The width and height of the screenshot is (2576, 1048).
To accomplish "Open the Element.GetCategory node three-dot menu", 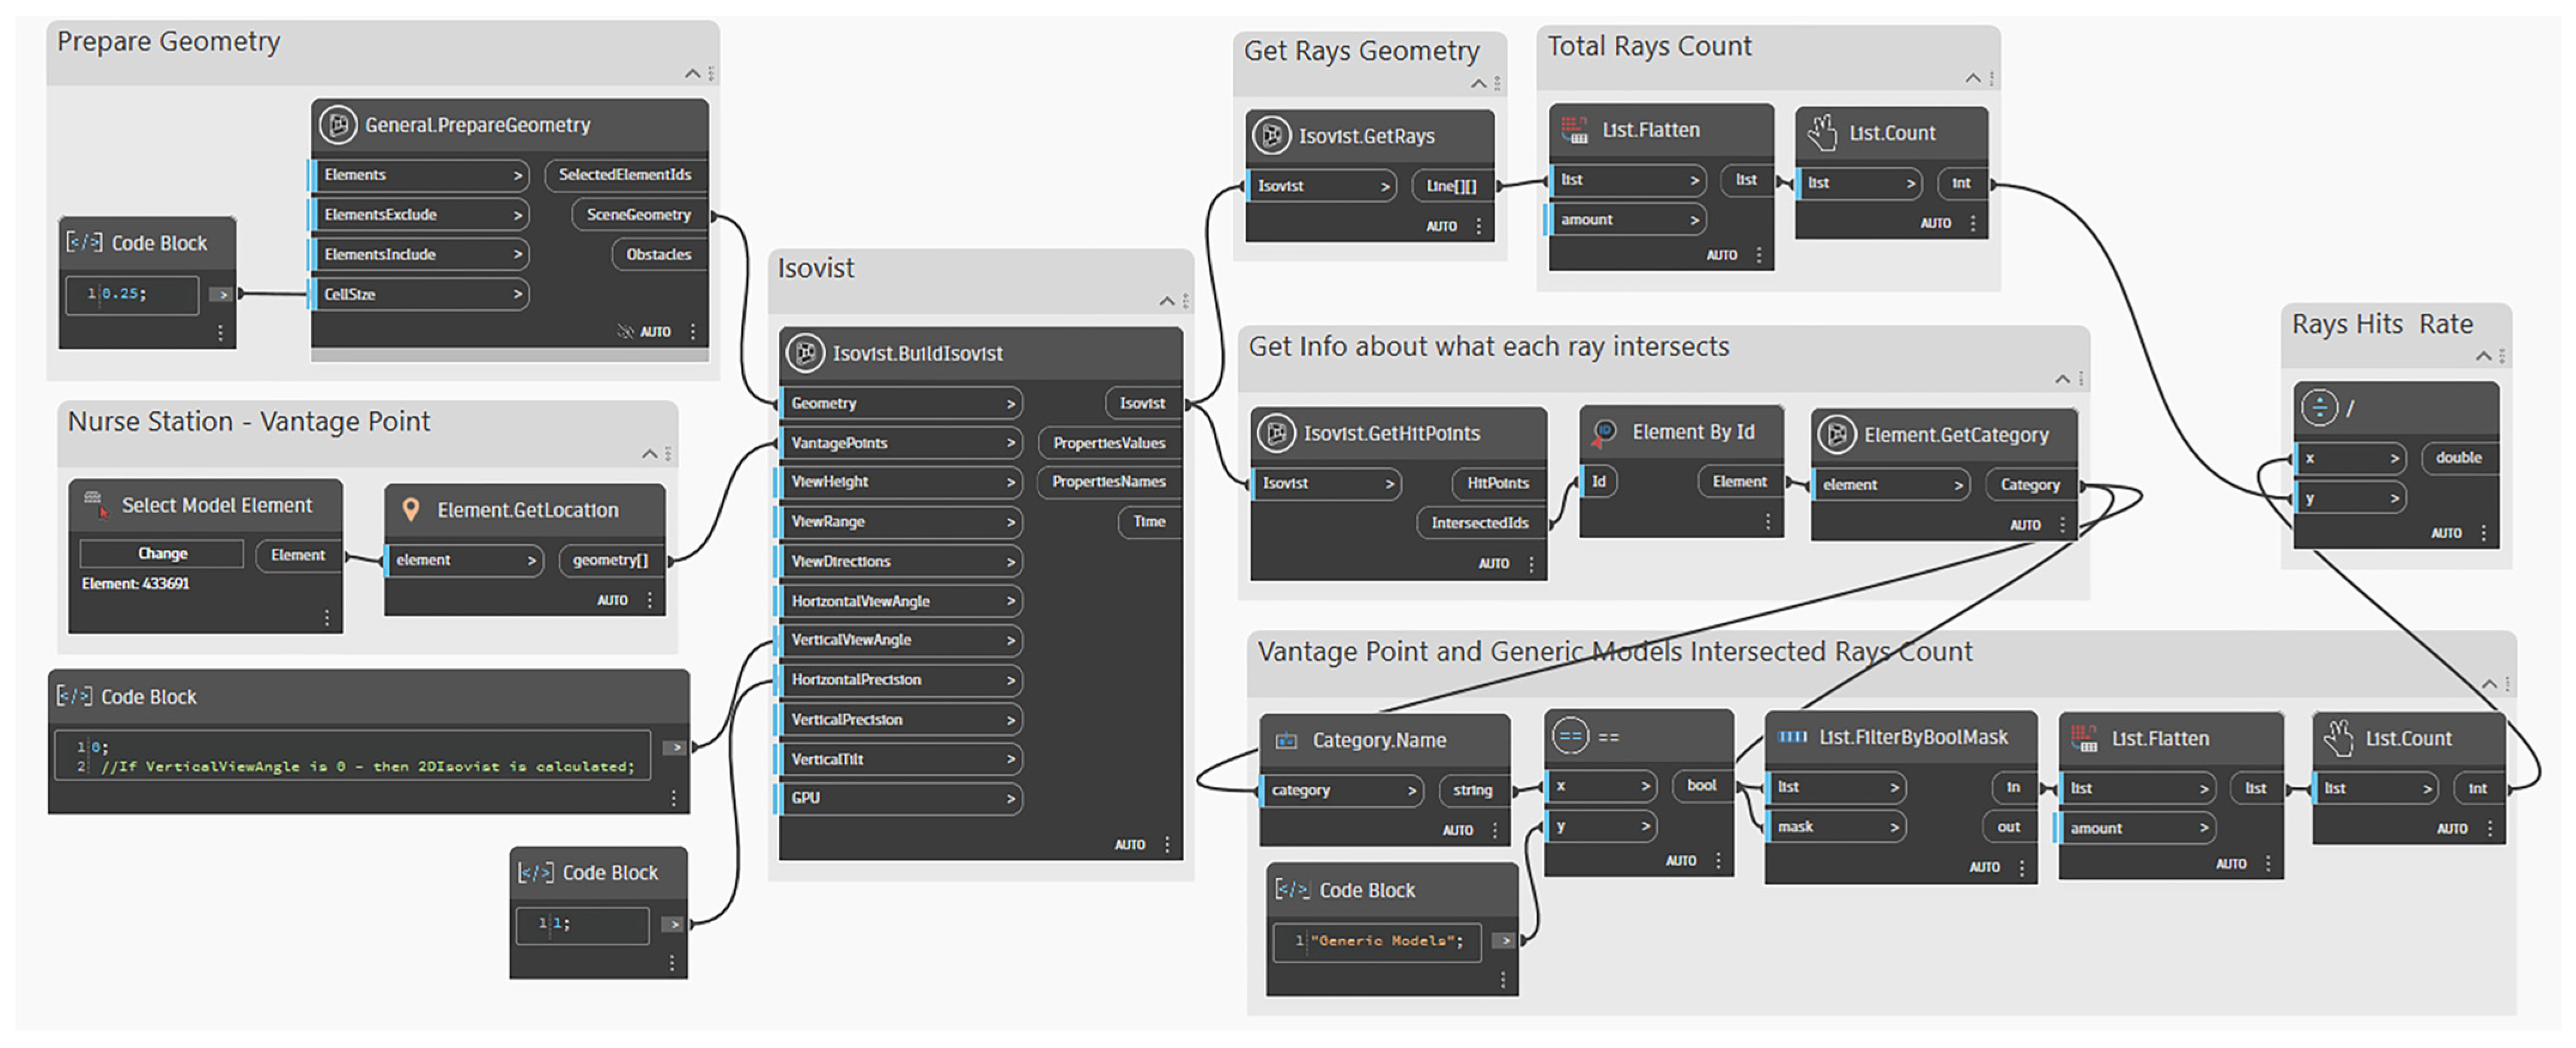I will (2062, 525).
